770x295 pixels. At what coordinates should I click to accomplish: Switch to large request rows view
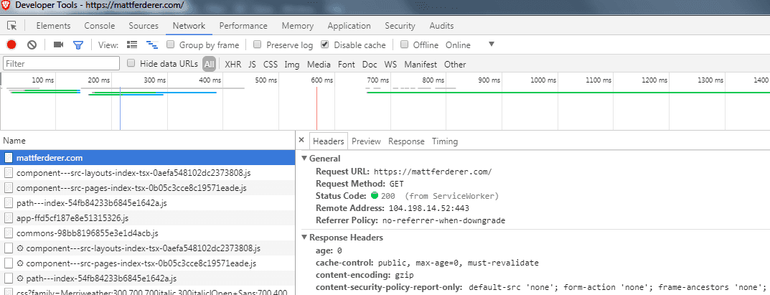tap(132, 45)
